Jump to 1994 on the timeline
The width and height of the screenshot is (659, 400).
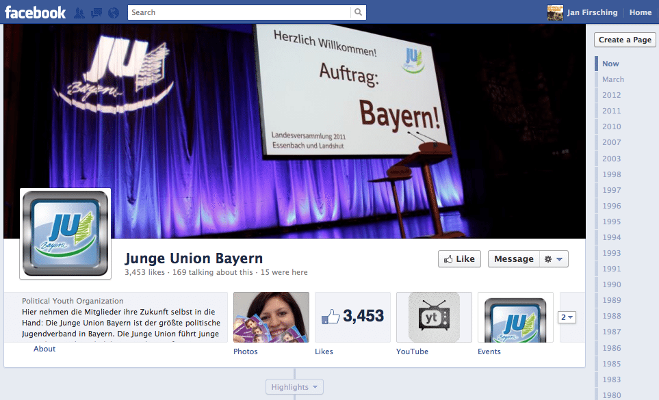(612, 237)
